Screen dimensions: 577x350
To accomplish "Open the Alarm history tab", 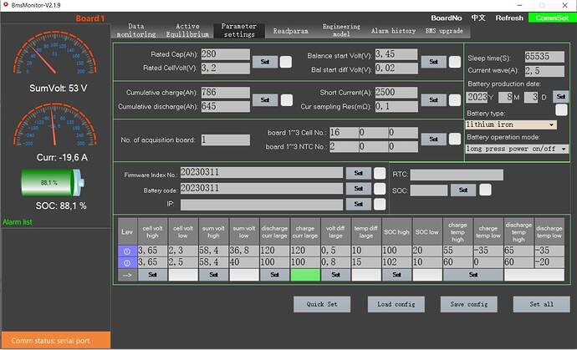I will tap(393, 31).
